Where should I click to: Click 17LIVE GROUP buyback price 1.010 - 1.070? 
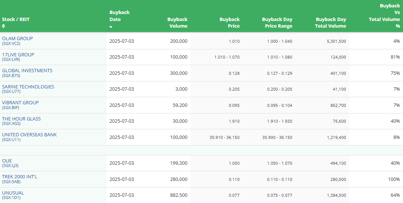tap(227, 57)
